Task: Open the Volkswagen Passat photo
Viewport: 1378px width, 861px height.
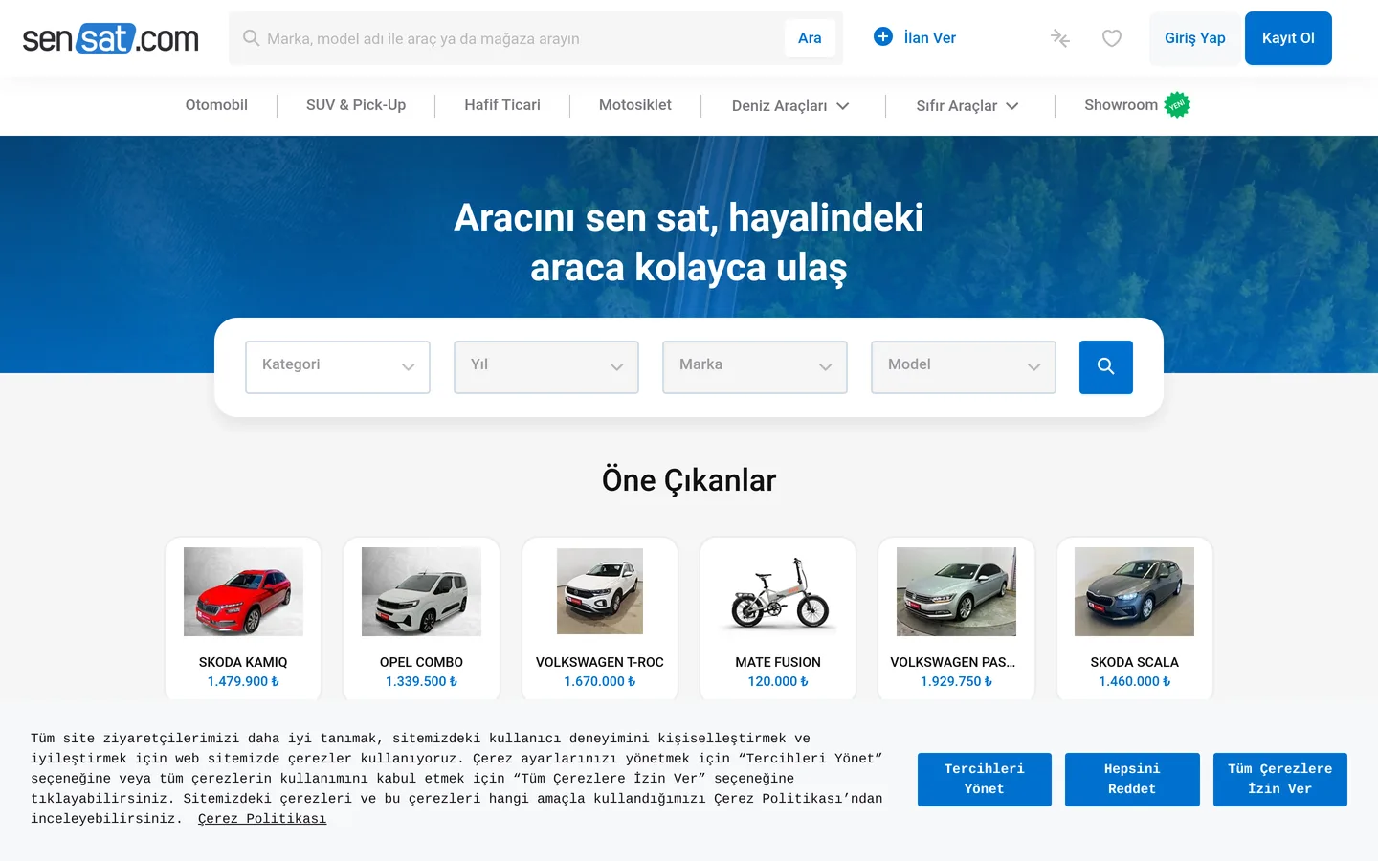Action: point(956,591)
